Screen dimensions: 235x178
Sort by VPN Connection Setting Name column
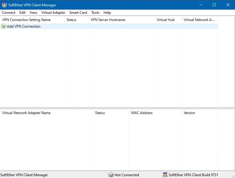tap(32, 20)
